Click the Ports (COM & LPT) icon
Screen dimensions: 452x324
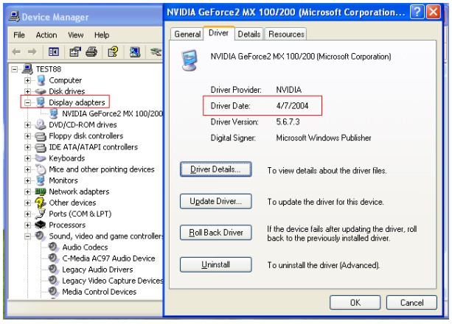click(41, 214)
